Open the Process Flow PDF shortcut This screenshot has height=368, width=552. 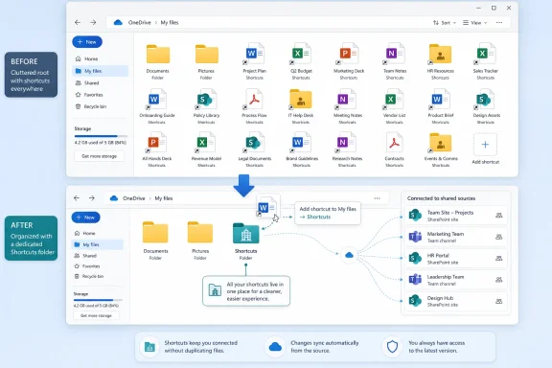tap(254, 105)
